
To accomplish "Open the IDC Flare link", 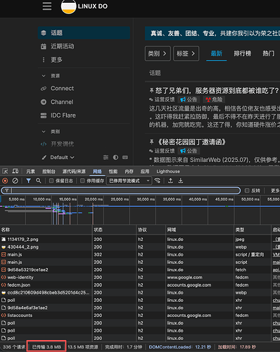I will click(x=63, y=115).
